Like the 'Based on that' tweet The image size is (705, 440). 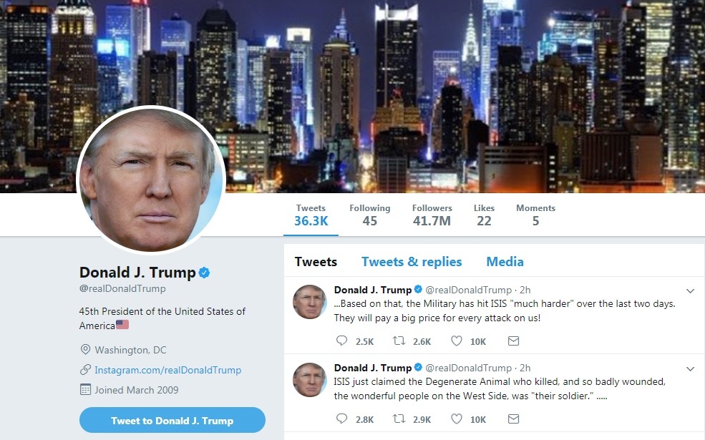[457, 341]
